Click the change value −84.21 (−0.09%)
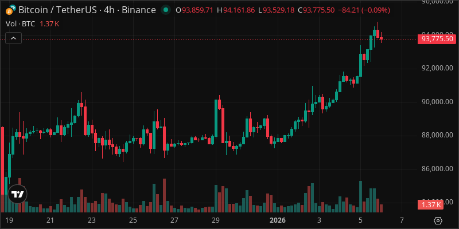The image size is (459, 229). click(364, 10)
